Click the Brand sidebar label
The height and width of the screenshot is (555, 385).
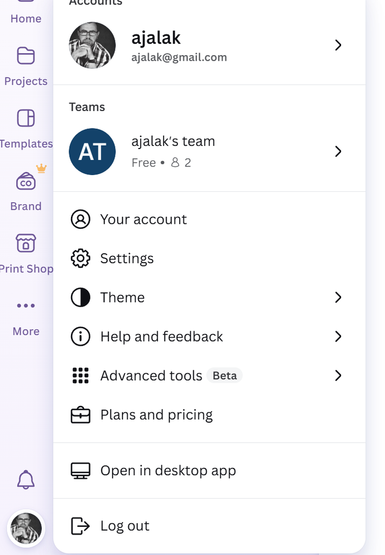tap(26, 206)
